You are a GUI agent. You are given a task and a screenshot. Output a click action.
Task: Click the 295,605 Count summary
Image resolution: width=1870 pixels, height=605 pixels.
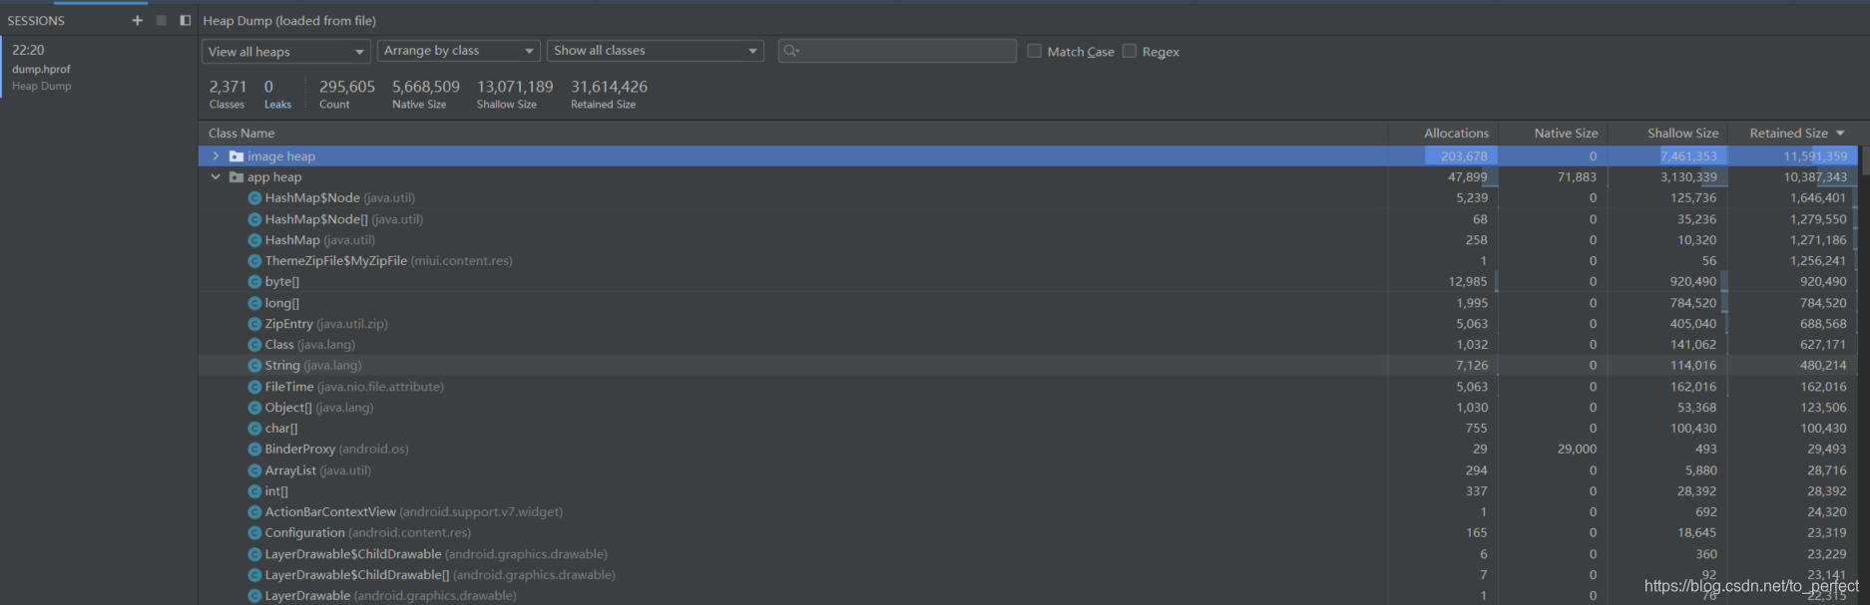pyautogui.click(x=346, y=95)
